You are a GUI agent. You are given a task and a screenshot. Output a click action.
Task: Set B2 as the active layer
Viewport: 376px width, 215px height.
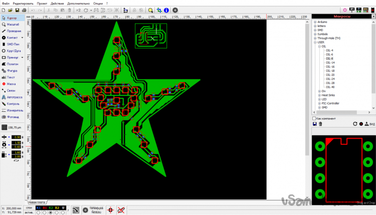point(57,212)
